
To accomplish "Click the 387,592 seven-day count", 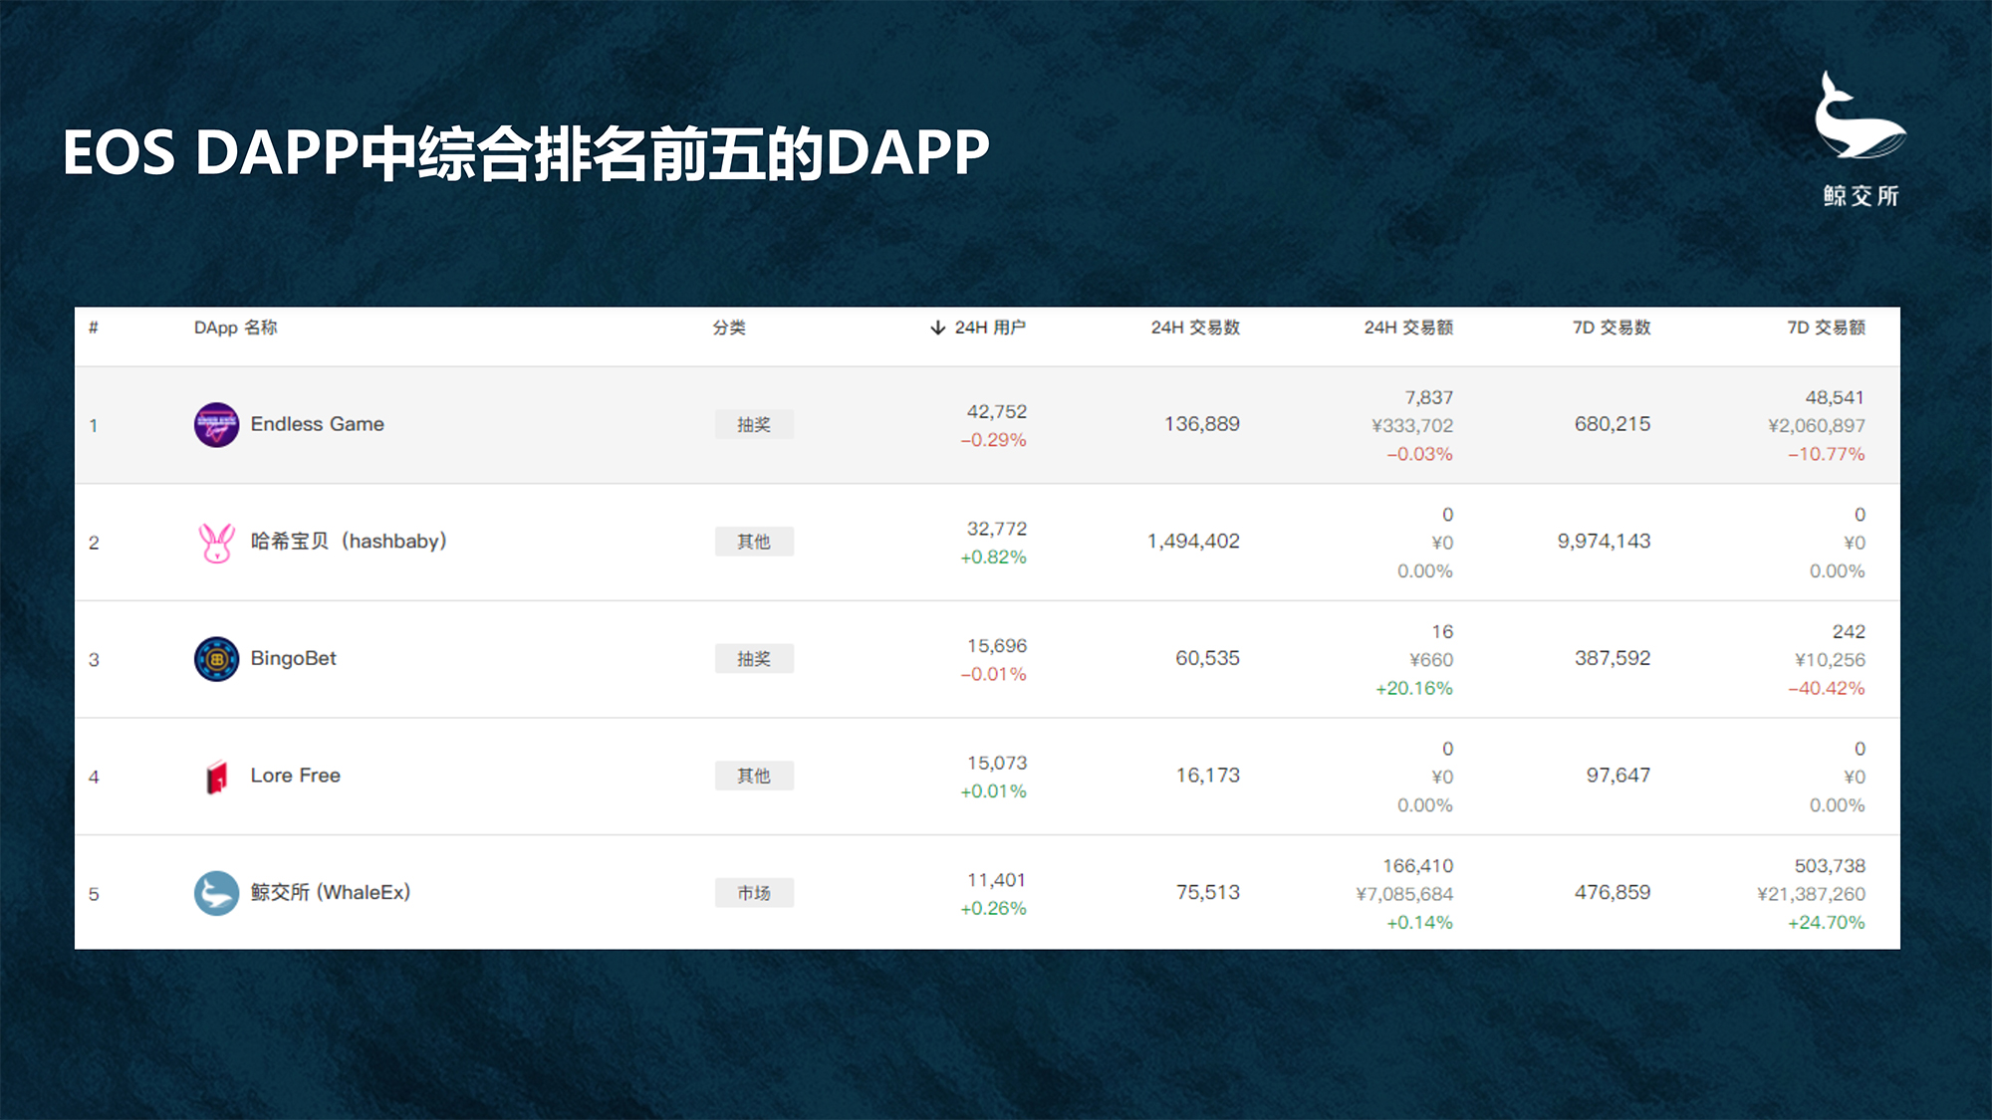I will click(x=1613, y=658).
